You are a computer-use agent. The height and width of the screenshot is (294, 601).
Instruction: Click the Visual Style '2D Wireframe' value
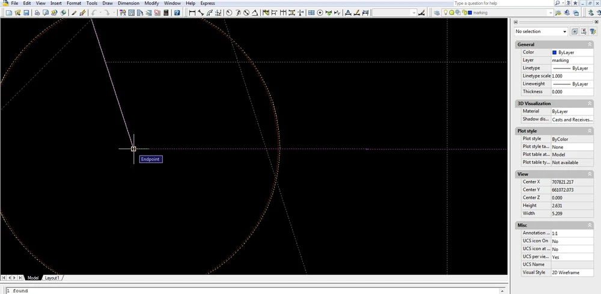pyautogui.click(x=572, y=272)
